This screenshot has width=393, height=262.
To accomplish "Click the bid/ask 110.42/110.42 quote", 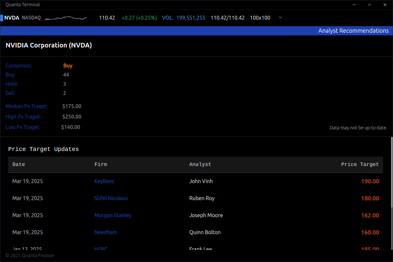I will 228,18.
